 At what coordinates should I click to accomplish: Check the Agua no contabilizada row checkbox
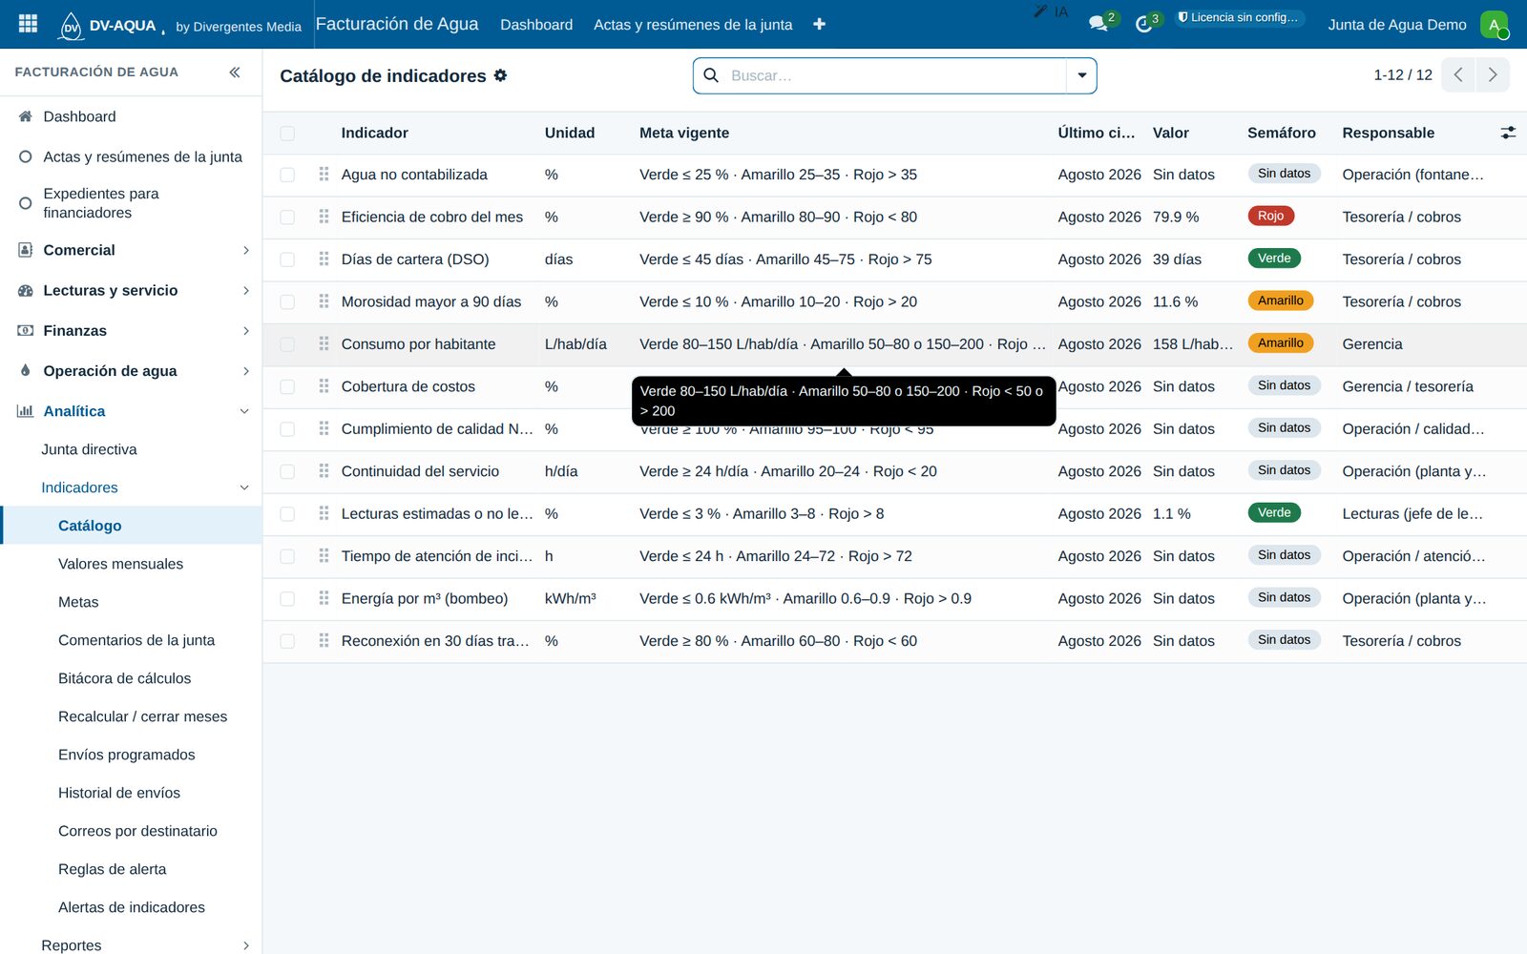[x=287, y=176]
